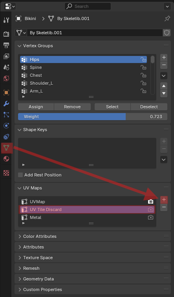Screen dimensions: 174x297
Task: Add a new UV map with plus
Action: [x=164, y=199]
